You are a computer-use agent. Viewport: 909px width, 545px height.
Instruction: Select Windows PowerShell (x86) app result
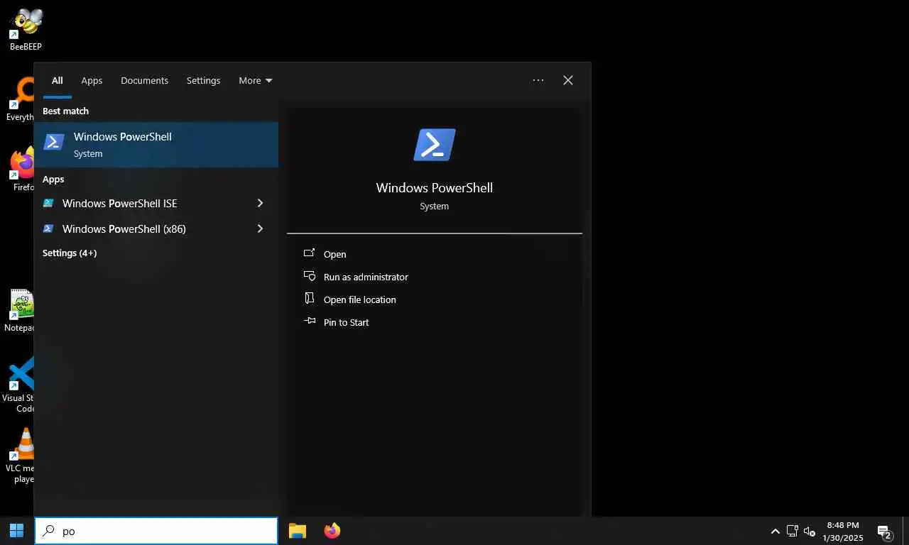[156, 229]
